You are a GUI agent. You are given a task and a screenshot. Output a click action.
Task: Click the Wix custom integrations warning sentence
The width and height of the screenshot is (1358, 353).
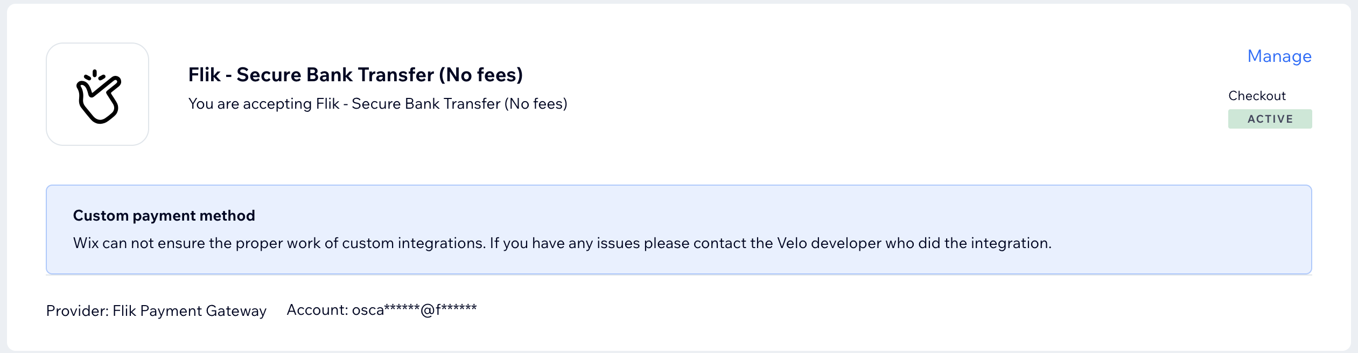coord(562,243)
